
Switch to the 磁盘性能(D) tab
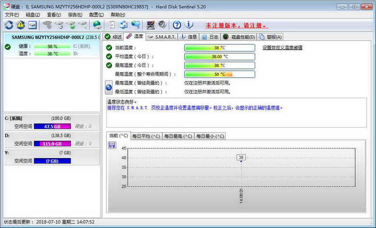point(239,37)
